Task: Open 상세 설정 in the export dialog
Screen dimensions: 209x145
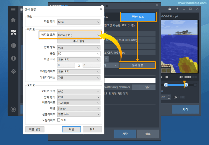Action: coord(137,65)
